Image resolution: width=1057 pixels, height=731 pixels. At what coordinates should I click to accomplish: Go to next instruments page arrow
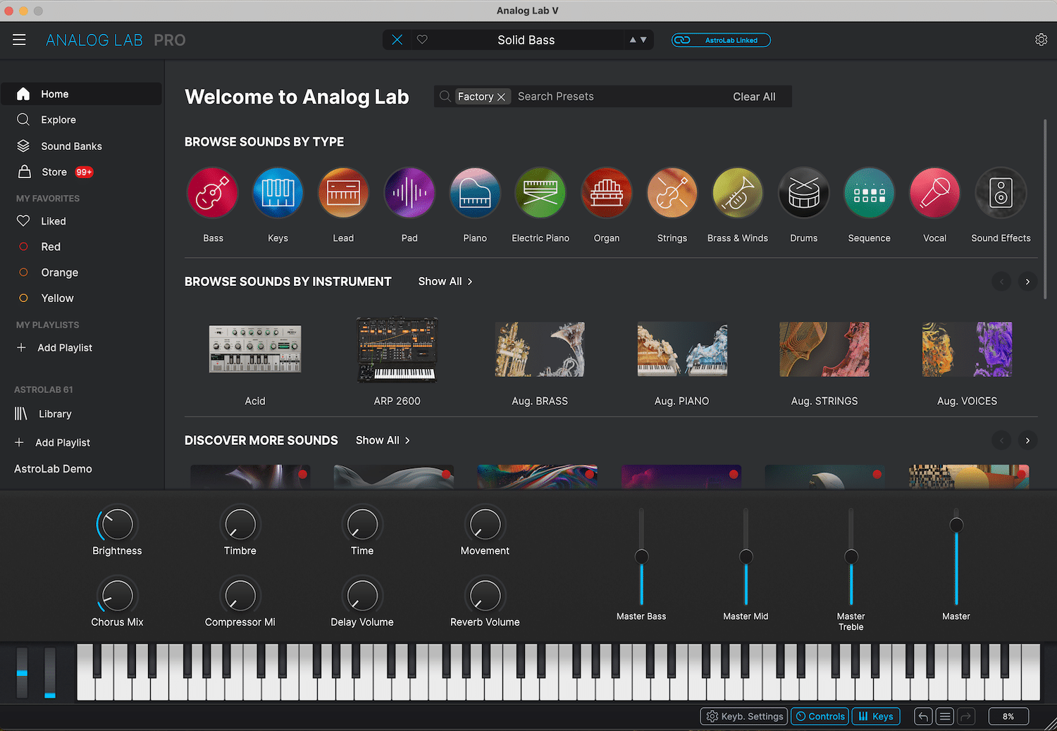pos(1027,282)
